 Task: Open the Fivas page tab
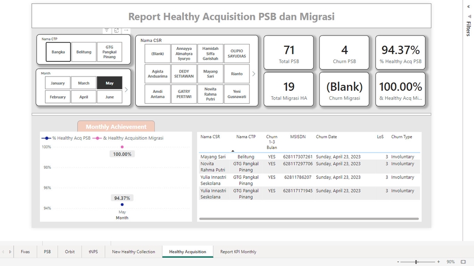point(25,252)
